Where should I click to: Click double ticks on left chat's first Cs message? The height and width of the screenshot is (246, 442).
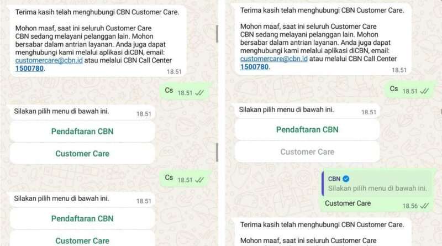click(199, 93)
